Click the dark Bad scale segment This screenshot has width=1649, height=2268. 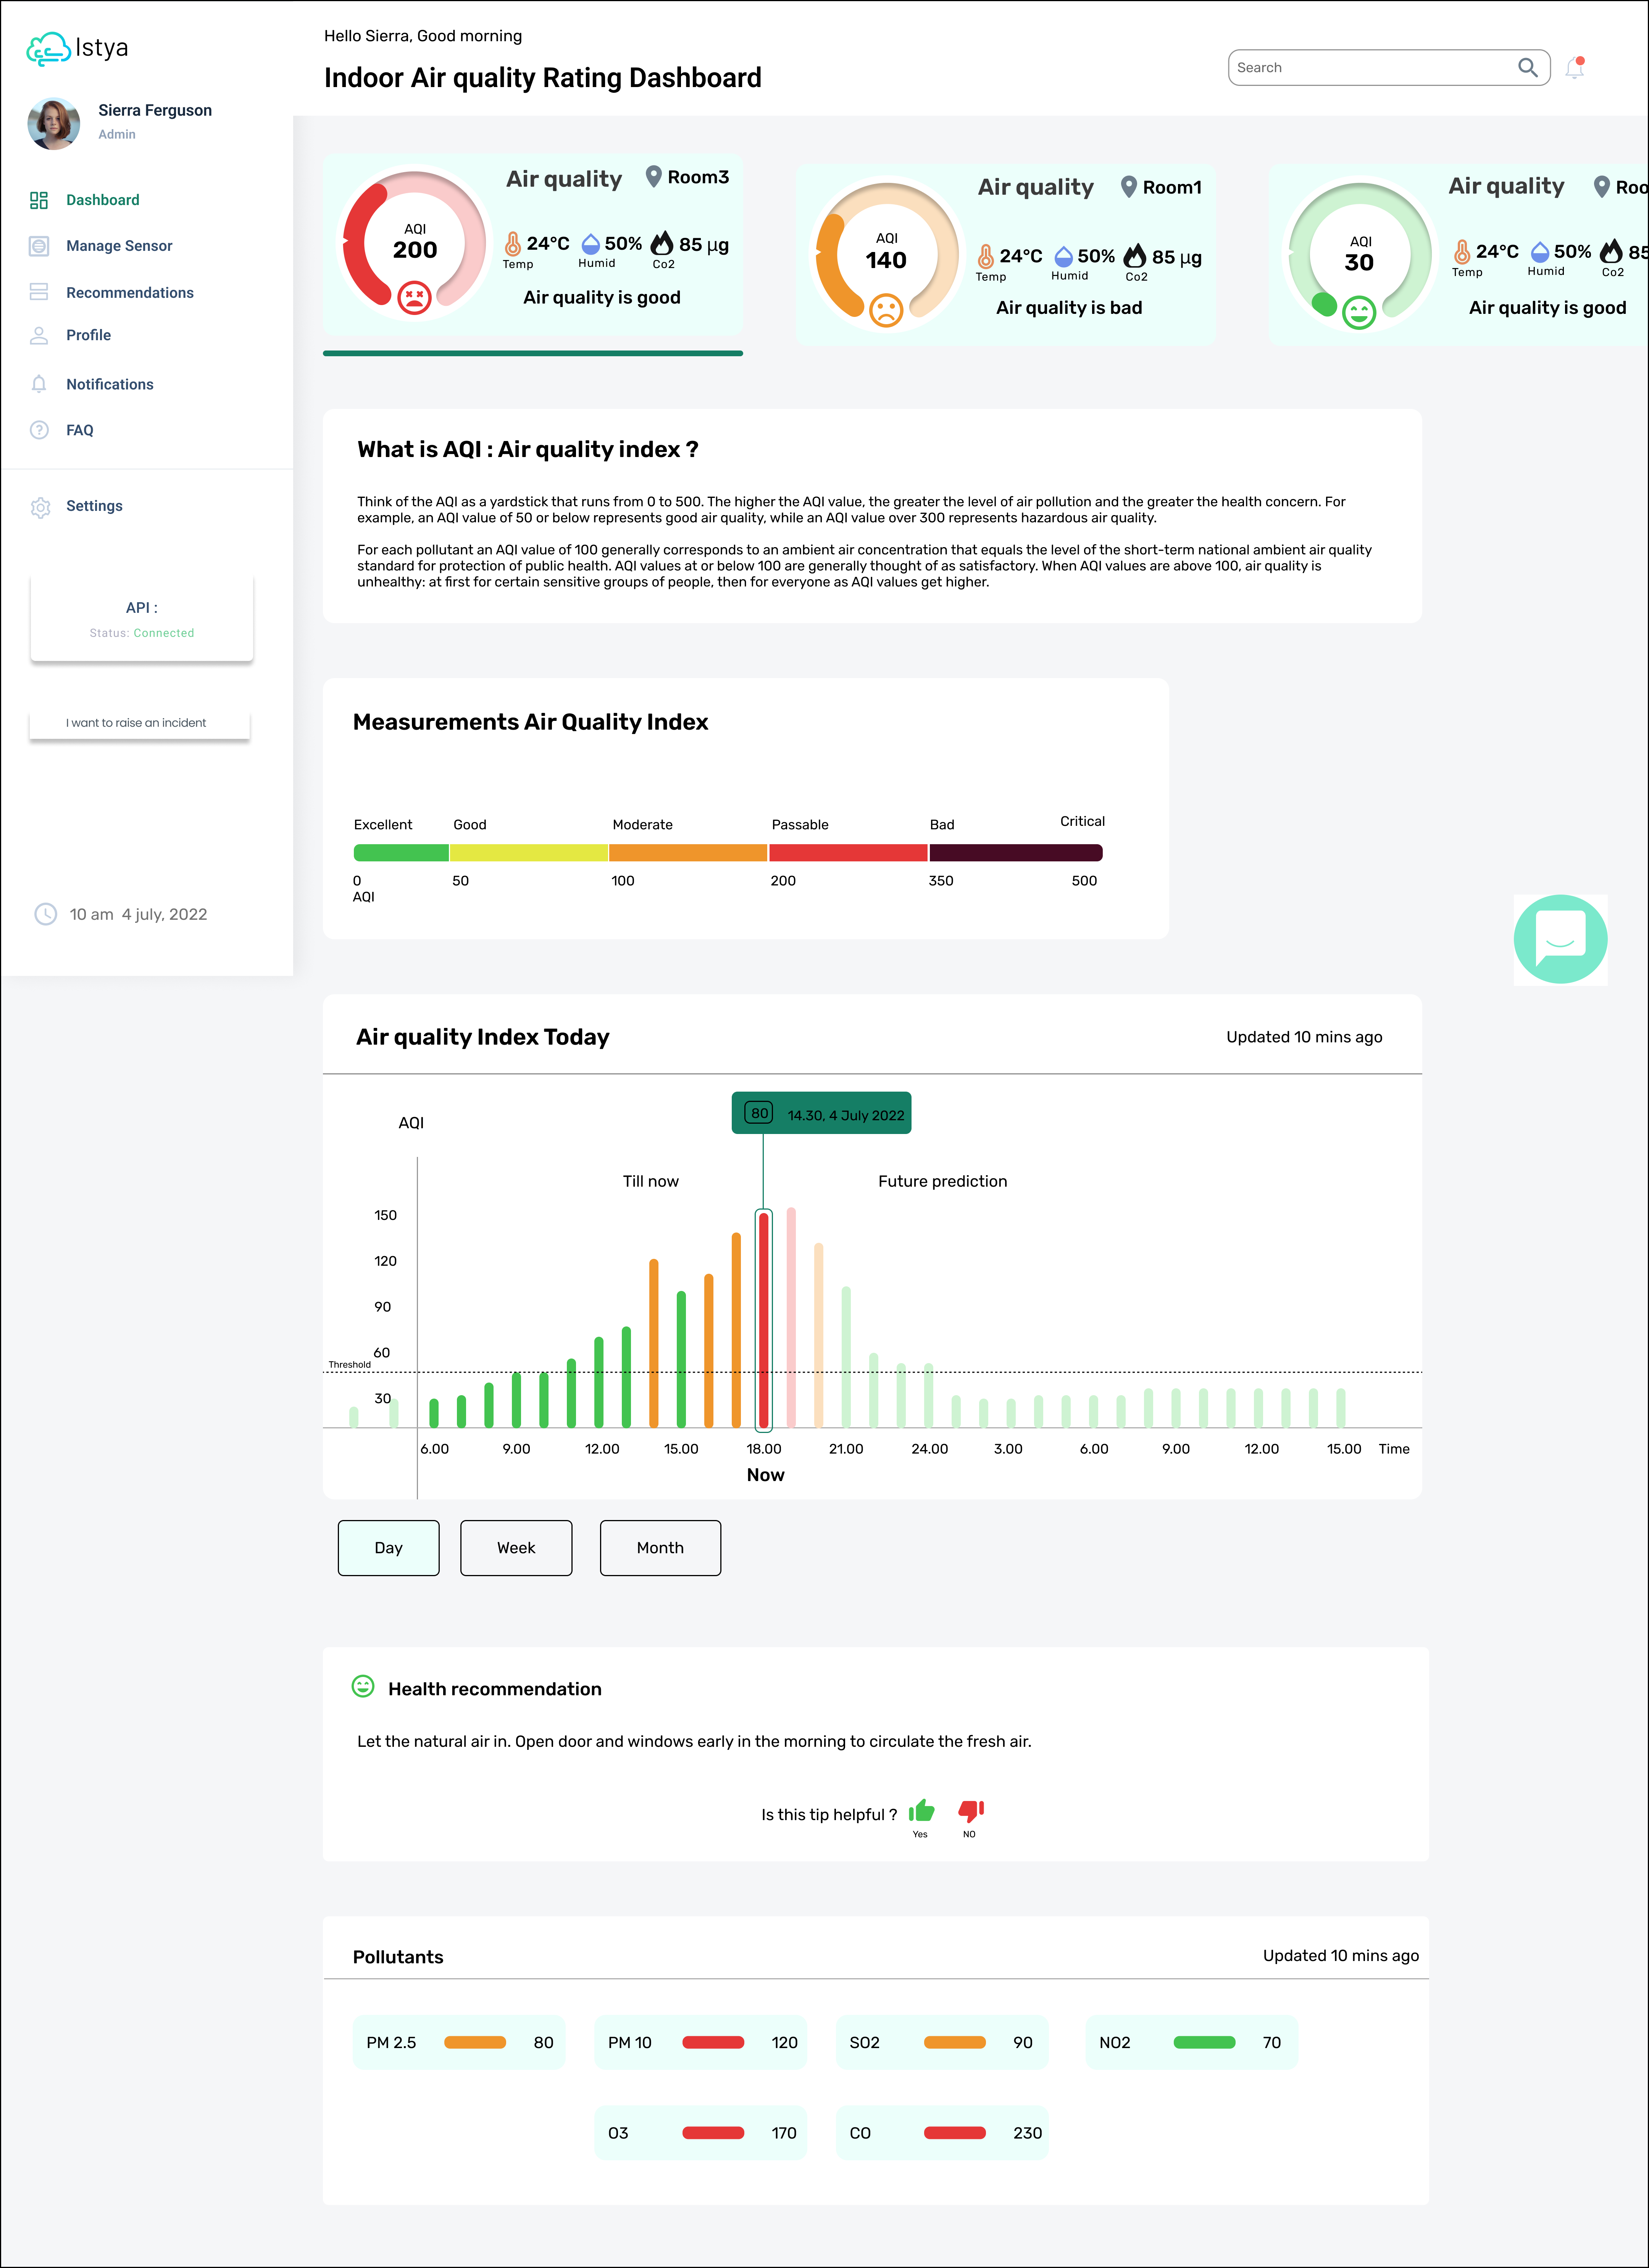[1016, 853]
